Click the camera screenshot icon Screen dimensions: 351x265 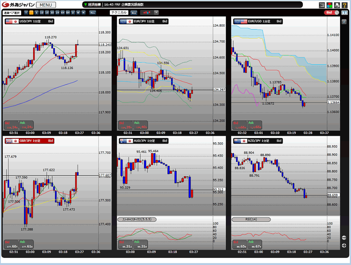point(322,5)
